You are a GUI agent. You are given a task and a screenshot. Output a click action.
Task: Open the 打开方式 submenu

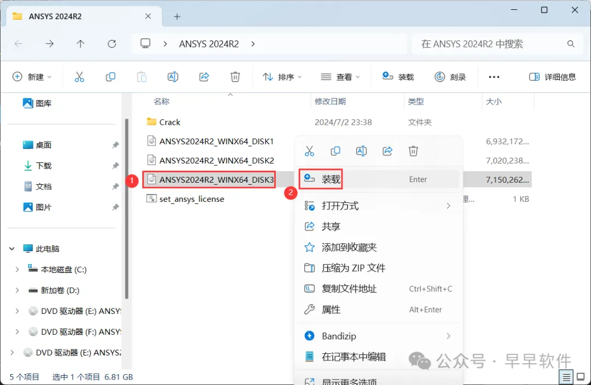tap(379, 206)
